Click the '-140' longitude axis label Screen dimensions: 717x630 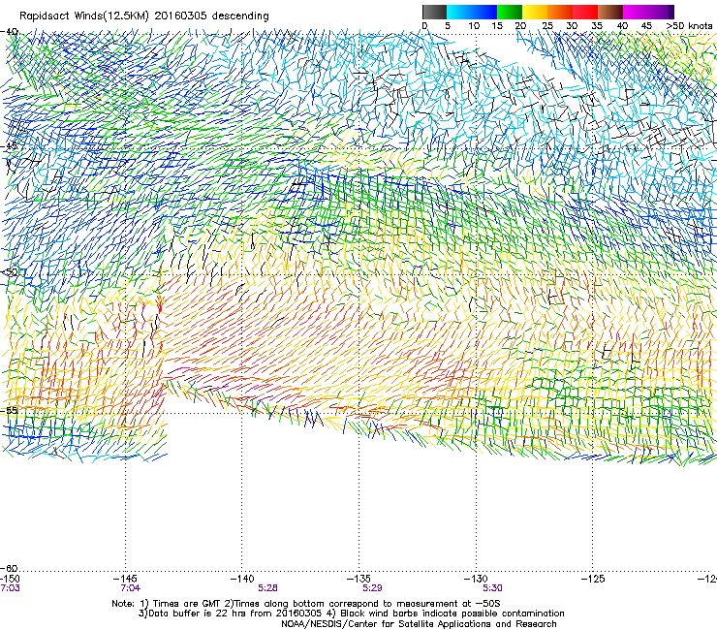tap(242, 580)
